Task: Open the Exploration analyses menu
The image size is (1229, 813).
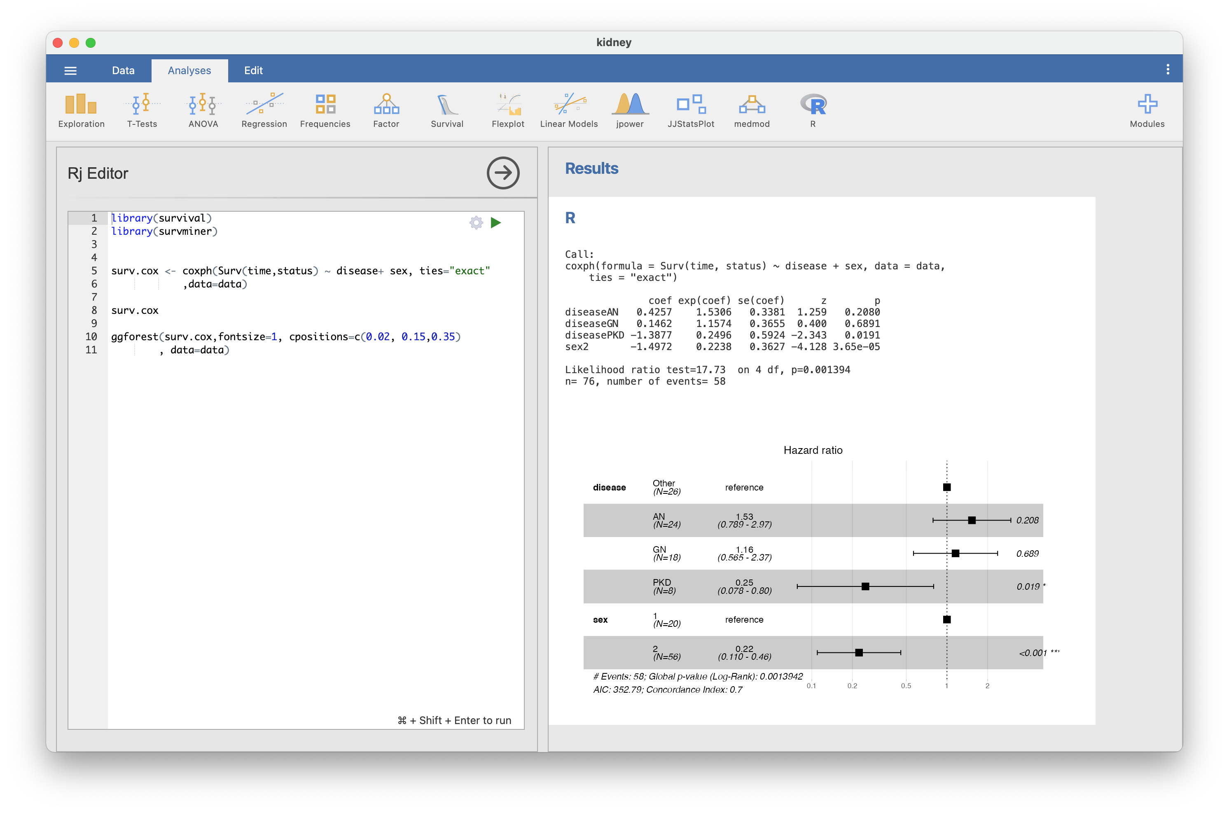Action: (82, 110)
